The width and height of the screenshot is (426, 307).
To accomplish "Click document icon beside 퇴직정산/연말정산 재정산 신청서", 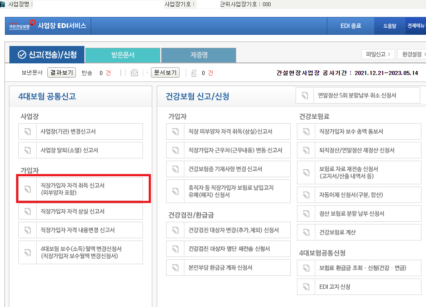I will point(306,150).
